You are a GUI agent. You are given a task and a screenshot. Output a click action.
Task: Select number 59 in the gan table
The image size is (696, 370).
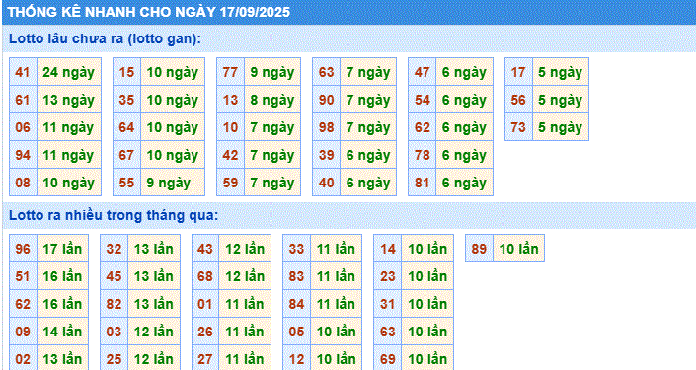point(231,183)
